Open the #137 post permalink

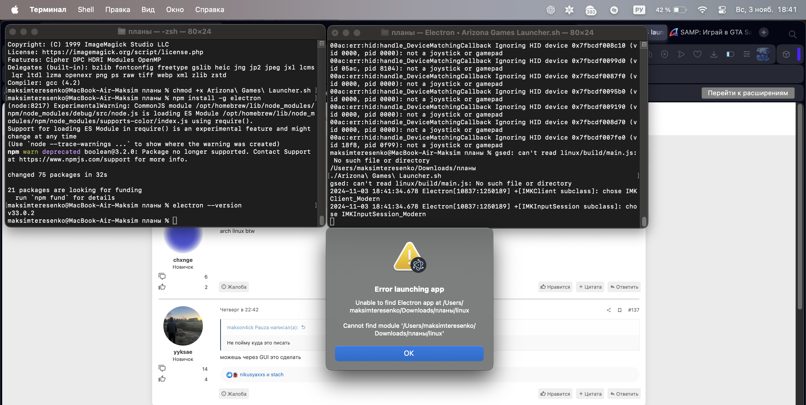click(634, 310)
